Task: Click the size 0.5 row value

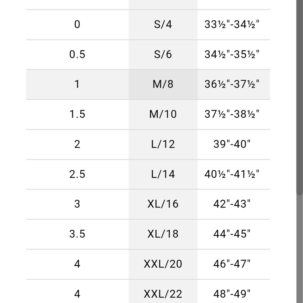Action: point(77,55)
